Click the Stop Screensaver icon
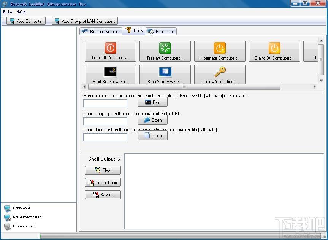Screen dimensions: 328x240 pyautogui.click(x=165, y=72)
